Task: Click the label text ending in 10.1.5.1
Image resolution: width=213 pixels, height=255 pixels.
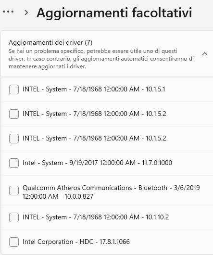Action: coord(94,89)
